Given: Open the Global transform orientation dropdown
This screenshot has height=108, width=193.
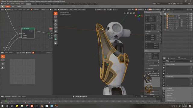Looking at the screenshot, I should coord(99,10).
